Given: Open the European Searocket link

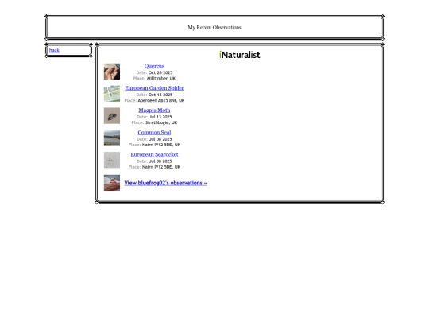Looking at the screenshot, I should click(x=154, y=154).
